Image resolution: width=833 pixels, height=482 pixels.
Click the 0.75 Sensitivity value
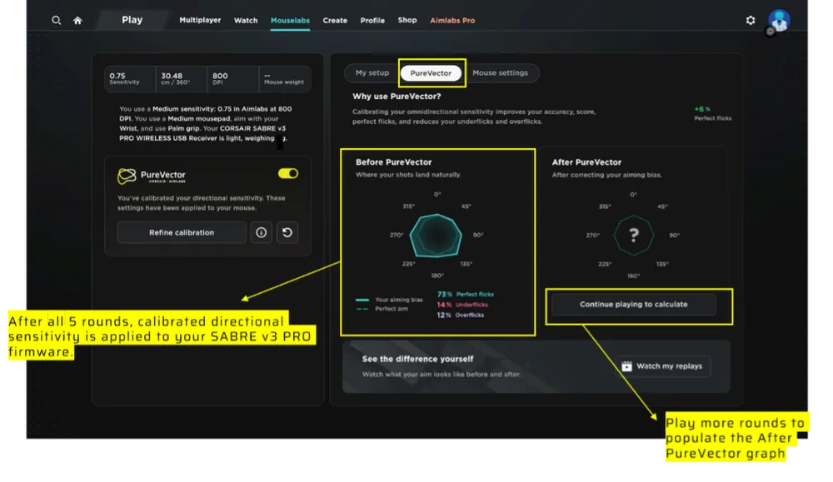tap(126, 78)
